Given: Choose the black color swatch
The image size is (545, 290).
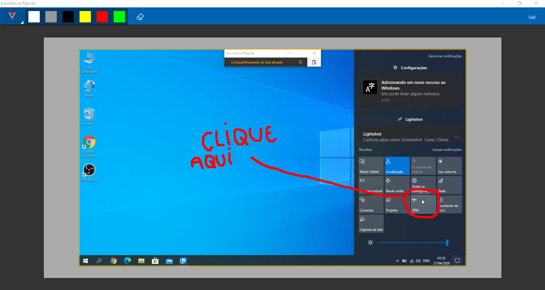Looking at the screenshot, I should [x=68, y=17].
